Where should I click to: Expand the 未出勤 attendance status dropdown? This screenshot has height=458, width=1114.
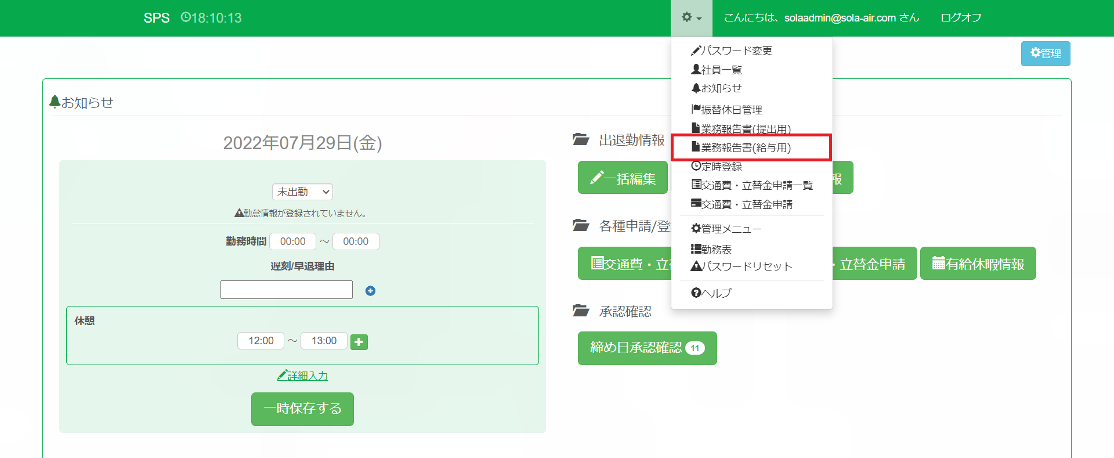tap(302, 192)
